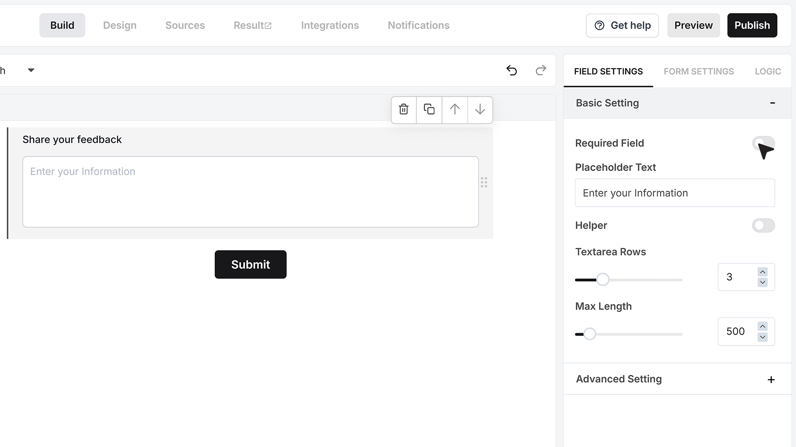
Task: Enable the Required Field toggle
Action: (x=763, y=143)
